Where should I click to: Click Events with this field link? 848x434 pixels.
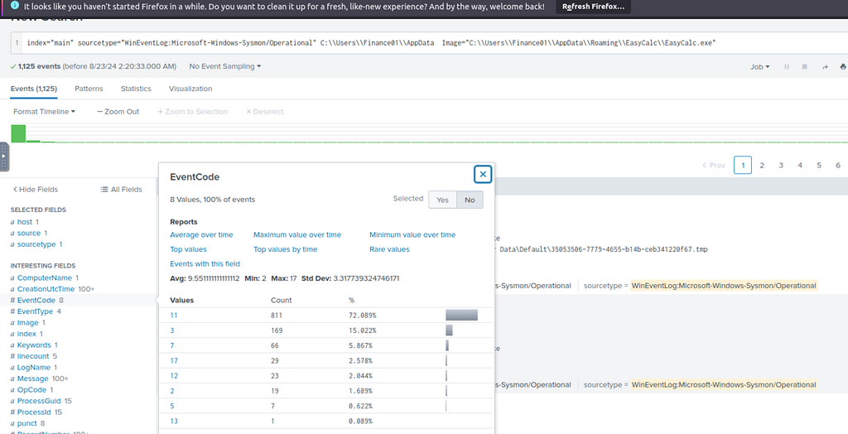[x=205, y=264]
